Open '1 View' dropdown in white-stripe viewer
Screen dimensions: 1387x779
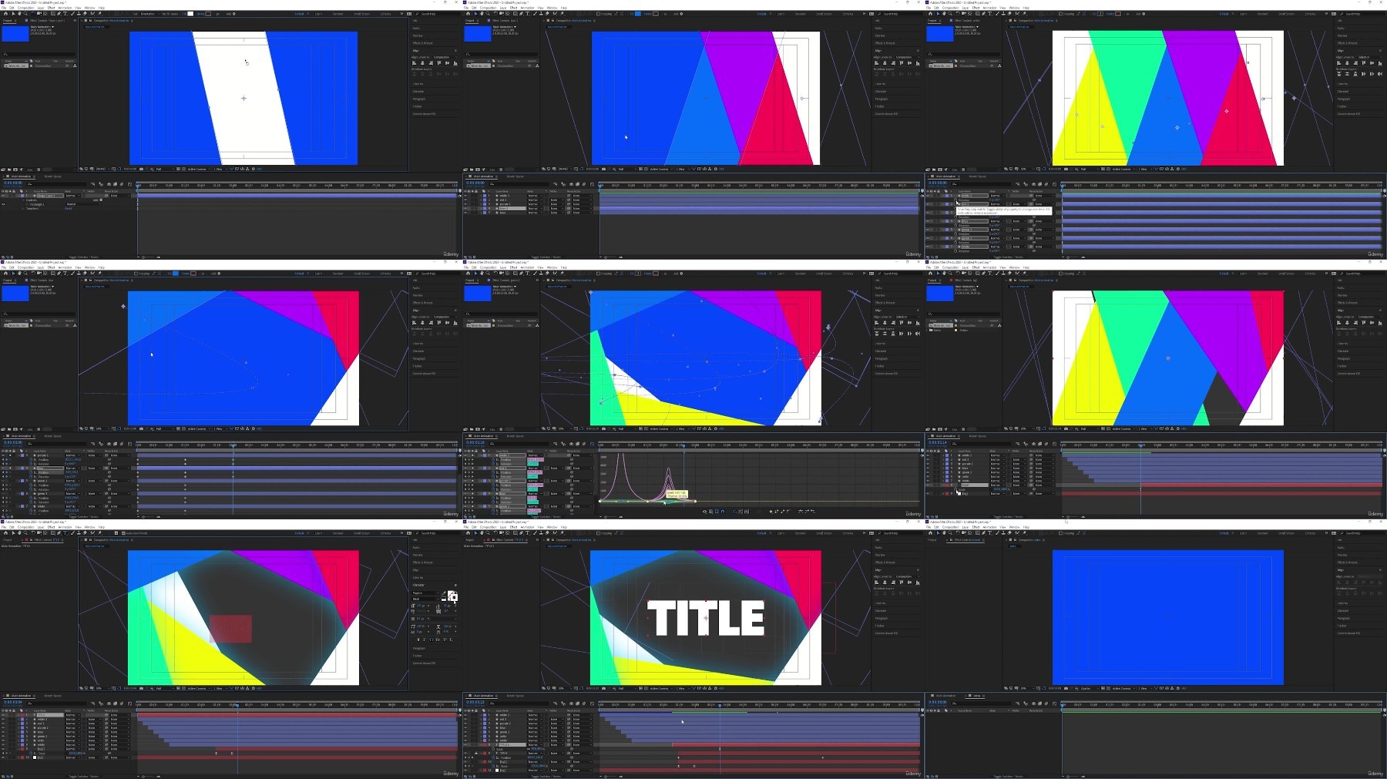[220, 169]
